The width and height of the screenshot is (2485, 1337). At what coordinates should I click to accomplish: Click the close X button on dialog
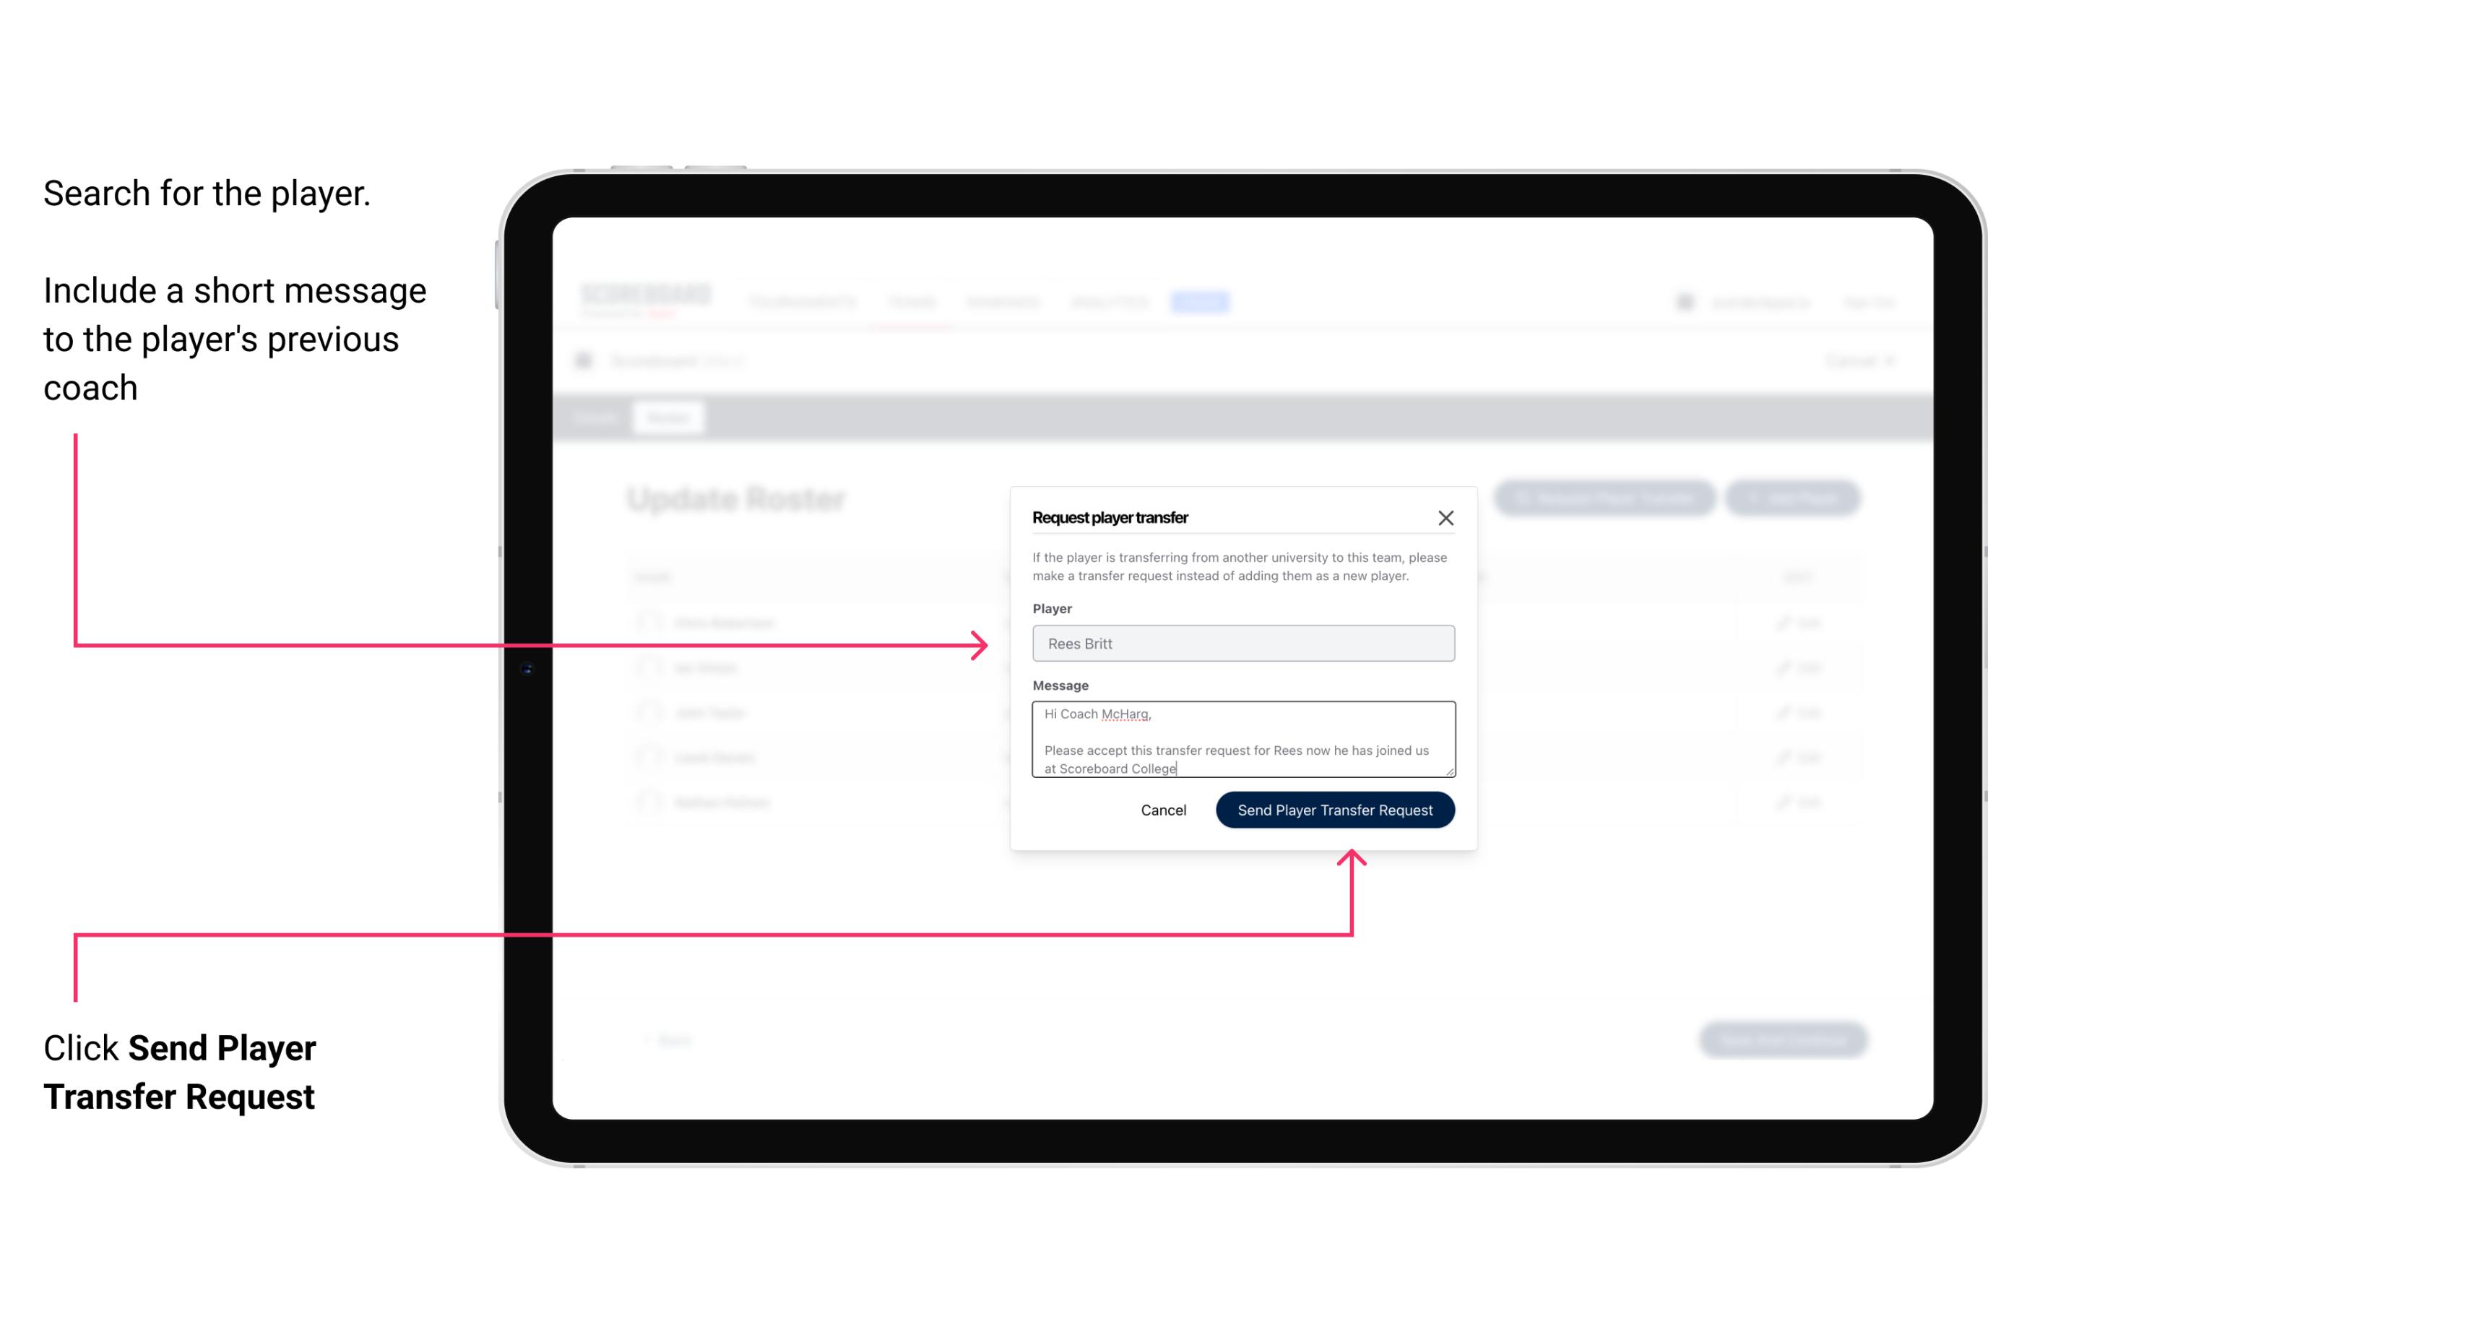(x=1446, y=517)
